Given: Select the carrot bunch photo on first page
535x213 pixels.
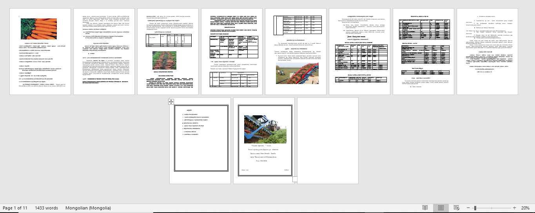Looking at the screenshot, I should pos(38,29).
